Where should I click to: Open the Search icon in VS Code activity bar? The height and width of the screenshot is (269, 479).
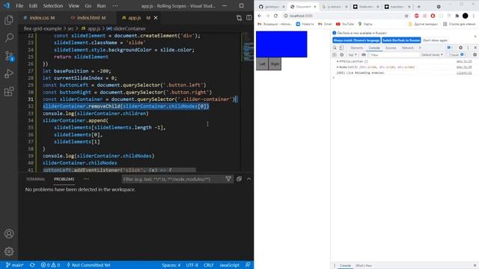(9, 38)
